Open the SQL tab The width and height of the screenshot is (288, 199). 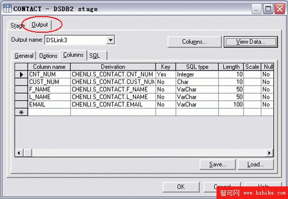[97, 56]
